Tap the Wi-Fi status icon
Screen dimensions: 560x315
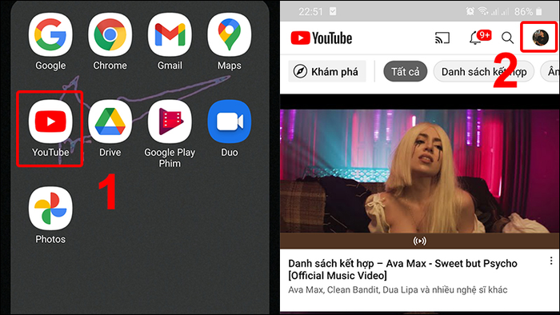tap(483, 11)
